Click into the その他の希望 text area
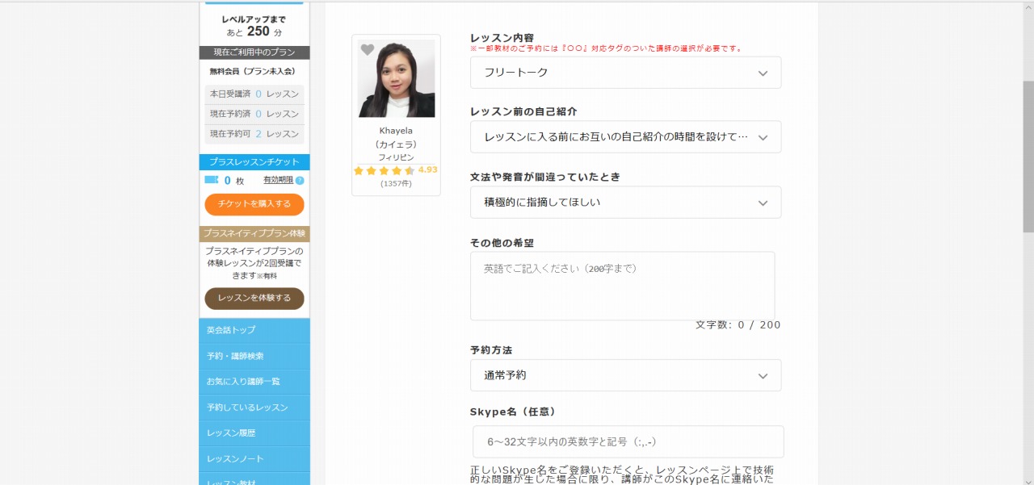The height and width of the screenshot is (485, 1034). pyautogui.click(x=622, y=286)
